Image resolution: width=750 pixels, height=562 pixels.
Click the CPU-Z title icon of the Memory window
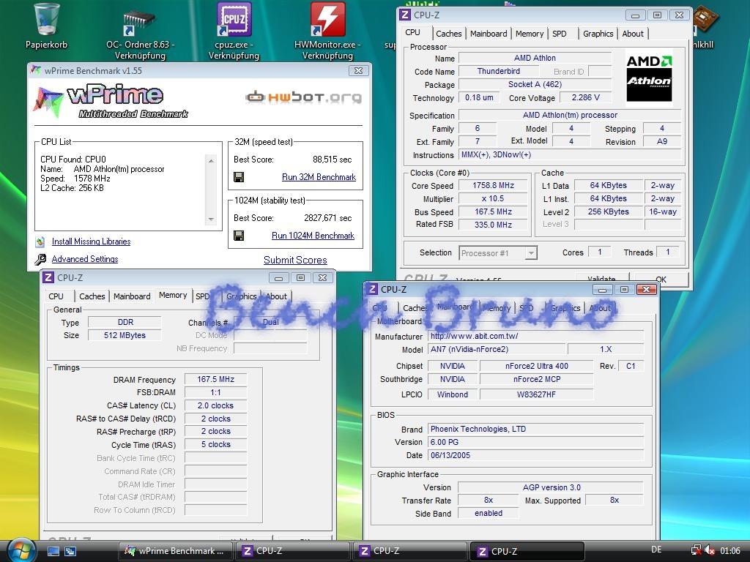point(48,277)
